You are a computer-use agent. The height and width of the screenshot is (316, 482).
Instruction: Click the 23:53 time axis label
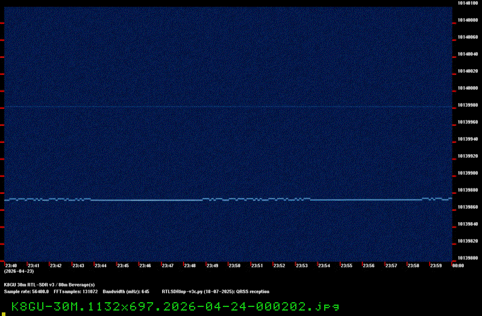point(302,265)
